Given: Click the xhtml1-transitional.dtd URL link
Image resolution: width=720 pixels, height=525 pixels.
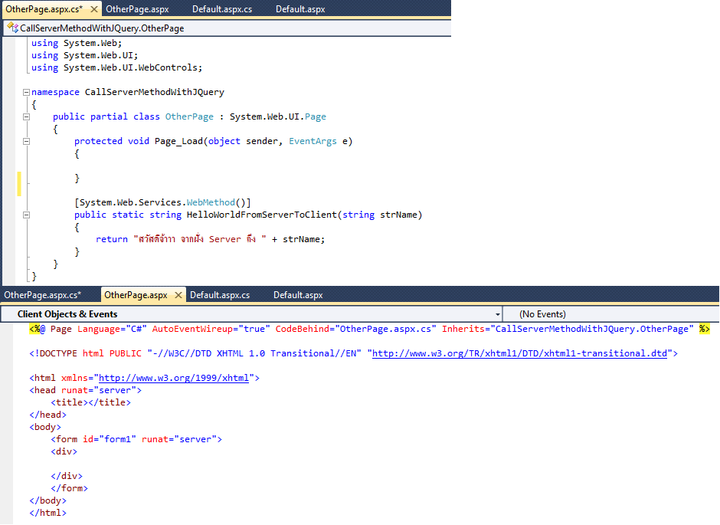Looking at the screenshot, I should pos(519,353).
